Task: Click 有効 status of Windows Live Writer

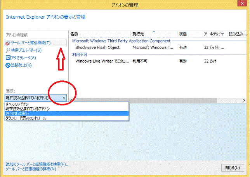Action: pos(183,61)
